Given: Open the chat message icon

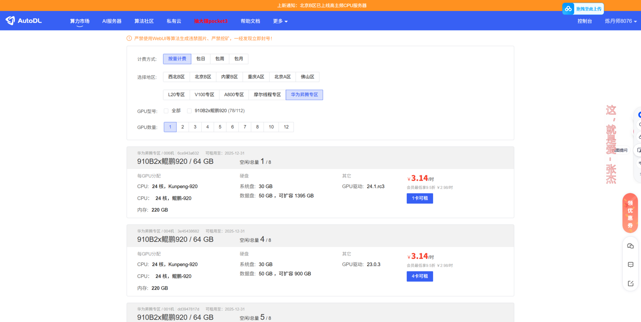Looking at the screenshot, I should [x=630, y=264].
